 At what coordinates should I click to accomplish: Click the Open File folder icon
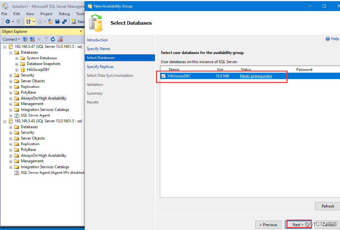pyautogui.click(x=50, y=21)
